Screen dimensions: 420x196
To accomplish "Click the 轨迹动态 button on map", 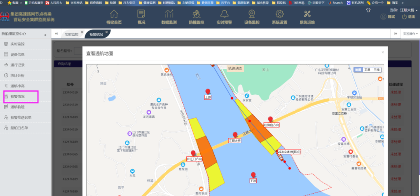I will coord(235,68).
